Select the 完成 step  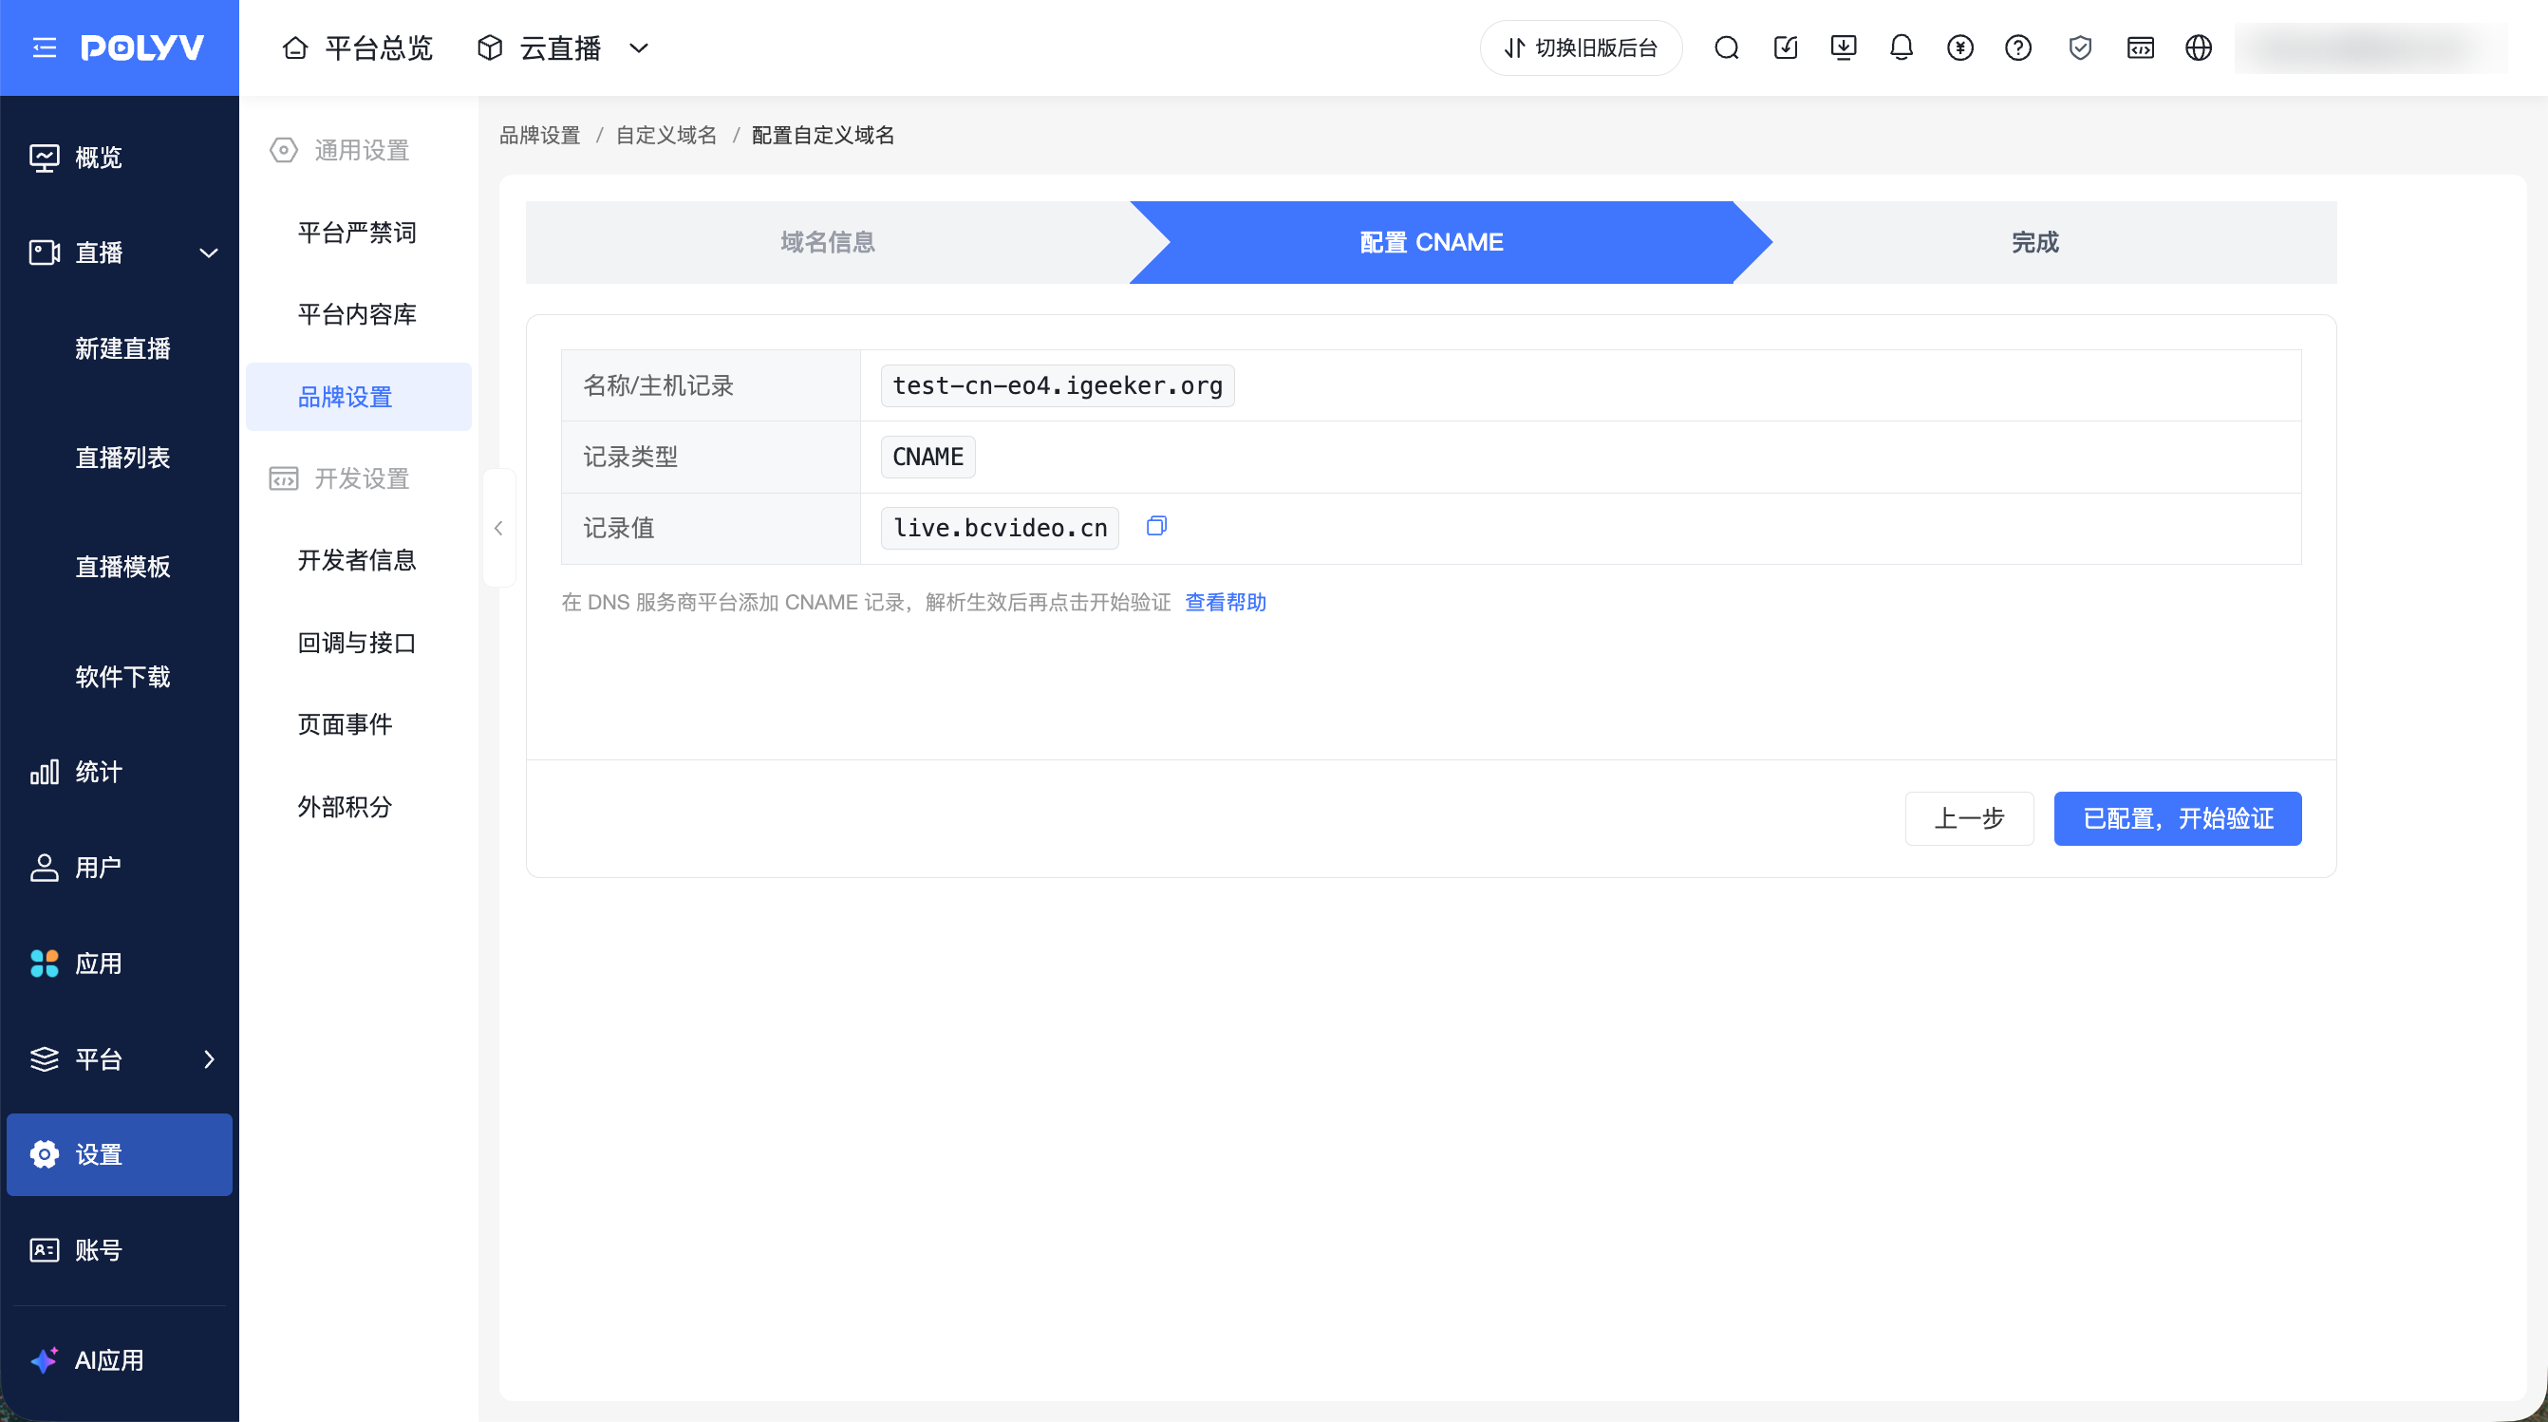click(2034, 242)
